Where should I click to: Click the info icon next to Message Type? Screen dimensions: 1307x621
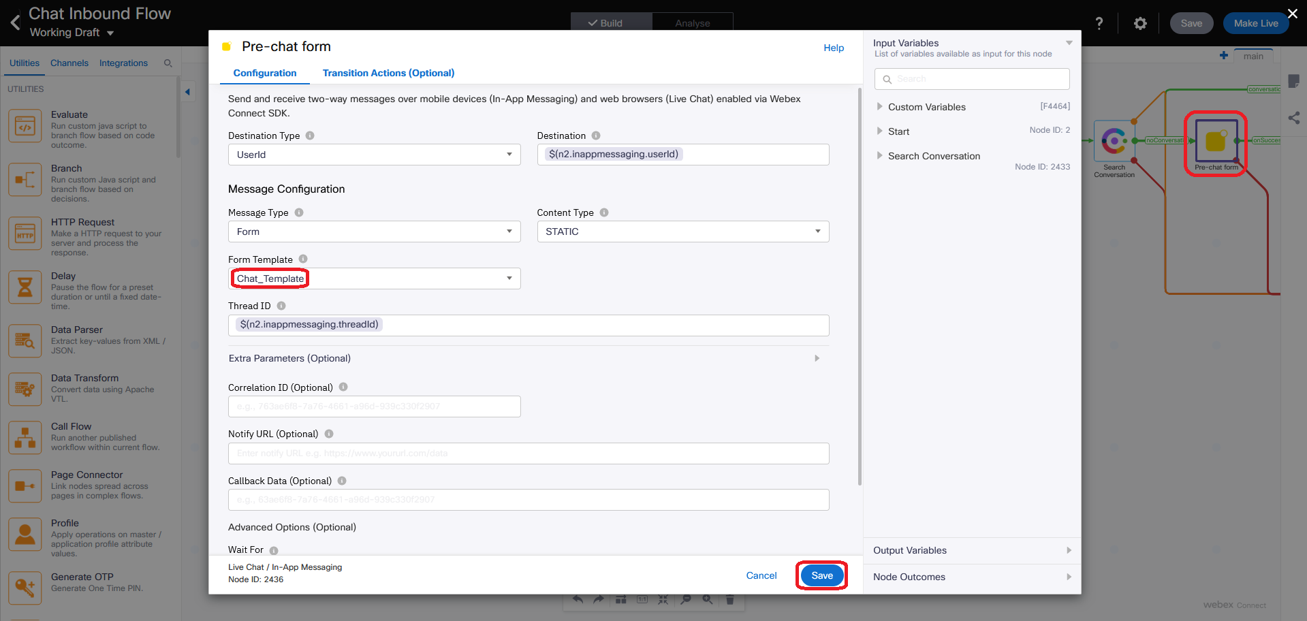coord(299,212)
